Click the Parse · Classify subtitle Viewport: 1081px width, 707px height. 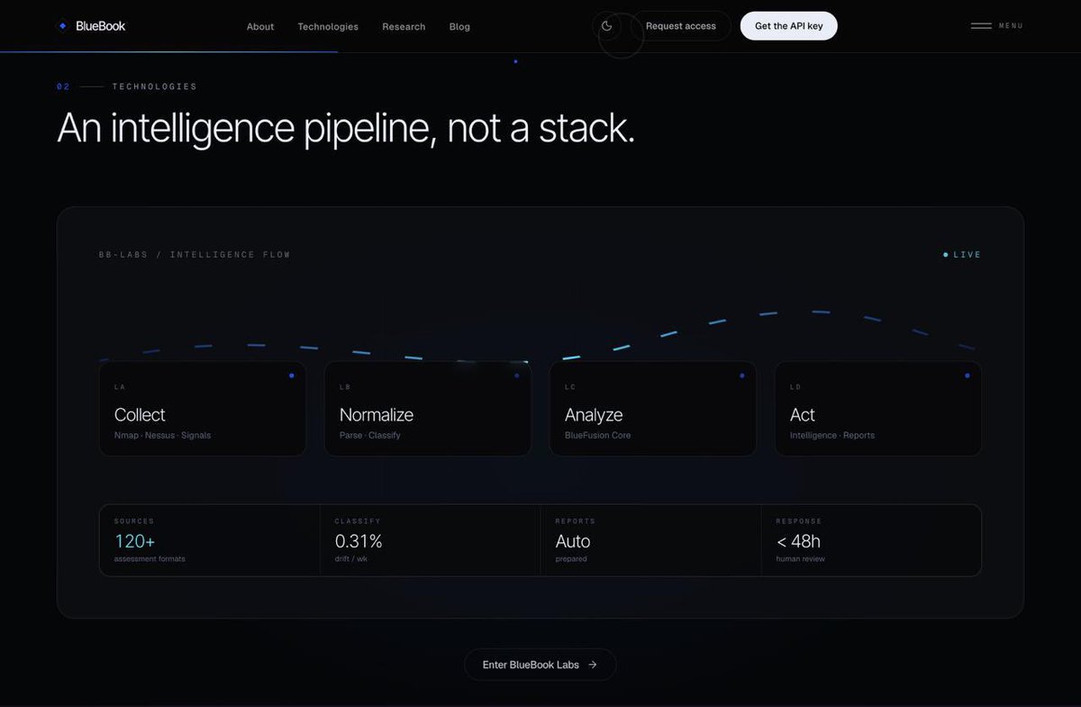370,435
